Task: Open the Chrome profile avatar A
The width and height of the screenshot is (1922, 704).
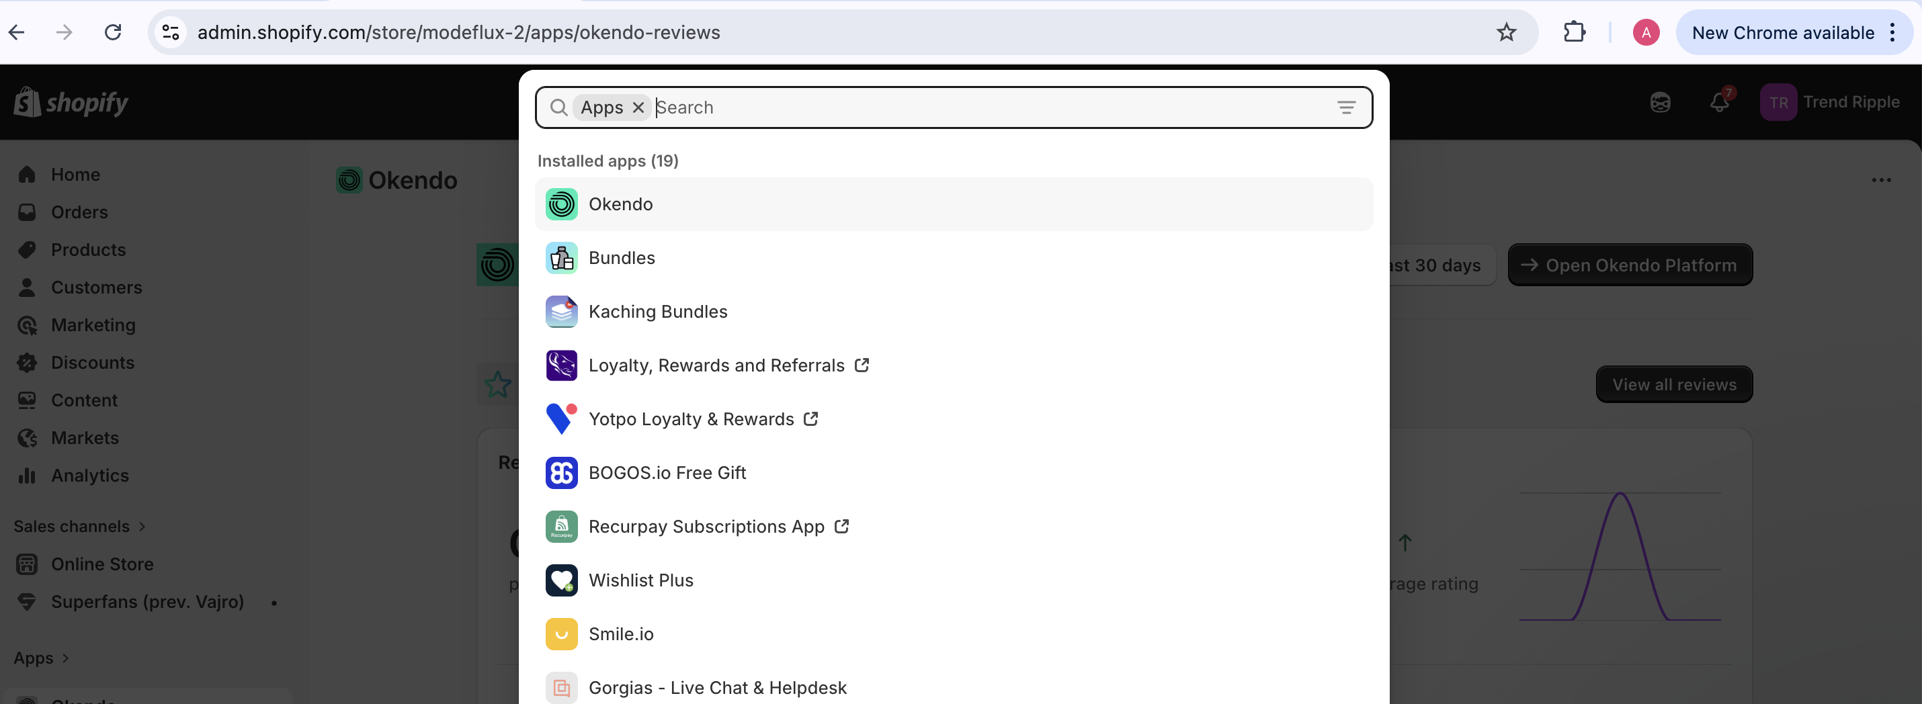Action: point(1646,32)
